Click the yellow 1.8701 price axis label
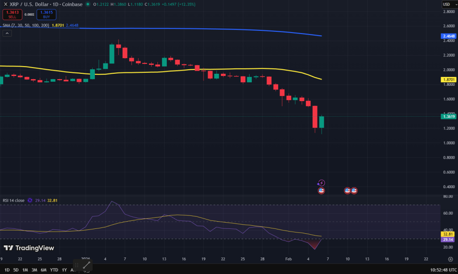The image size is (458, 274). pos(449,80)
